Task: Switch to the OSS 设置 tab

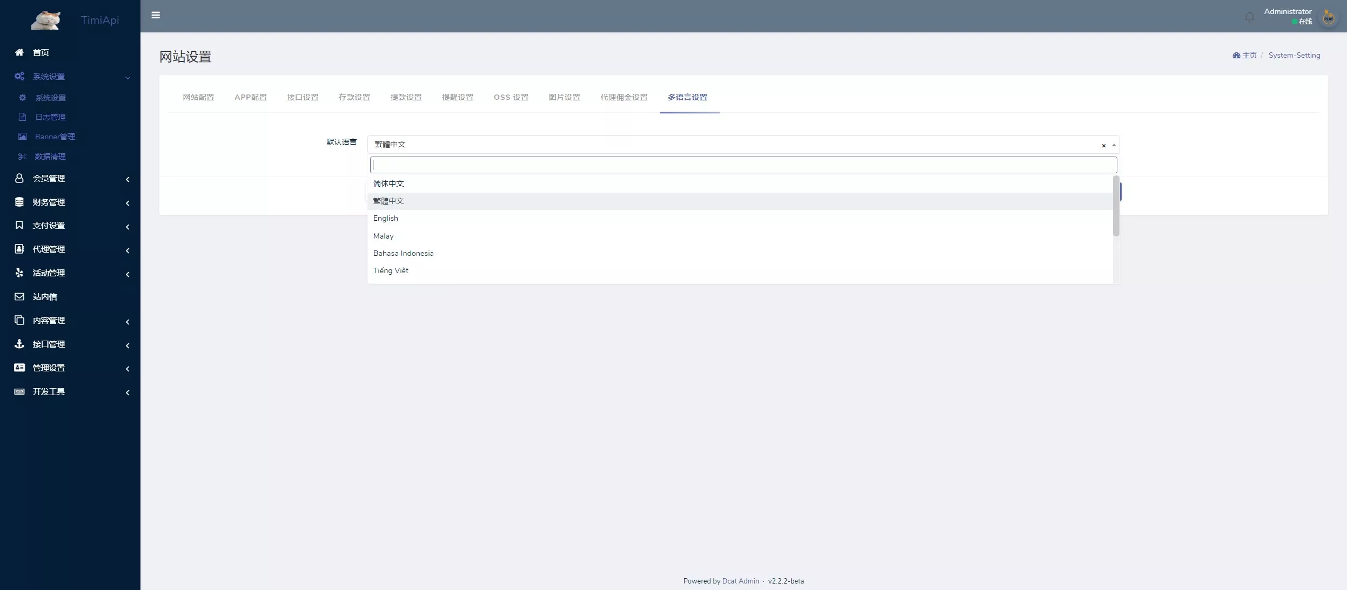Action: tap(511, 97)
